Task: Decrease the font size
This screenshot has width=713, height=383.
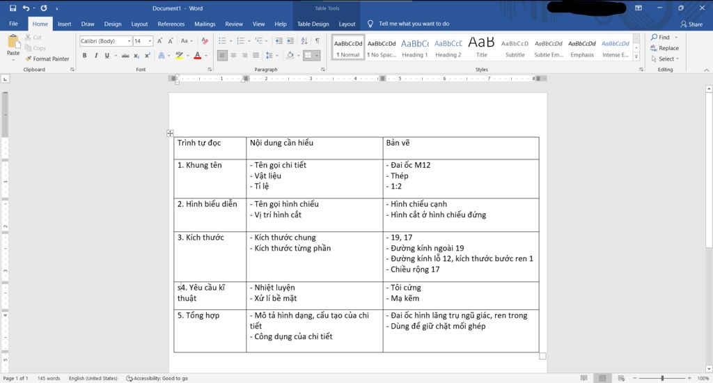Action: [170, 41]
